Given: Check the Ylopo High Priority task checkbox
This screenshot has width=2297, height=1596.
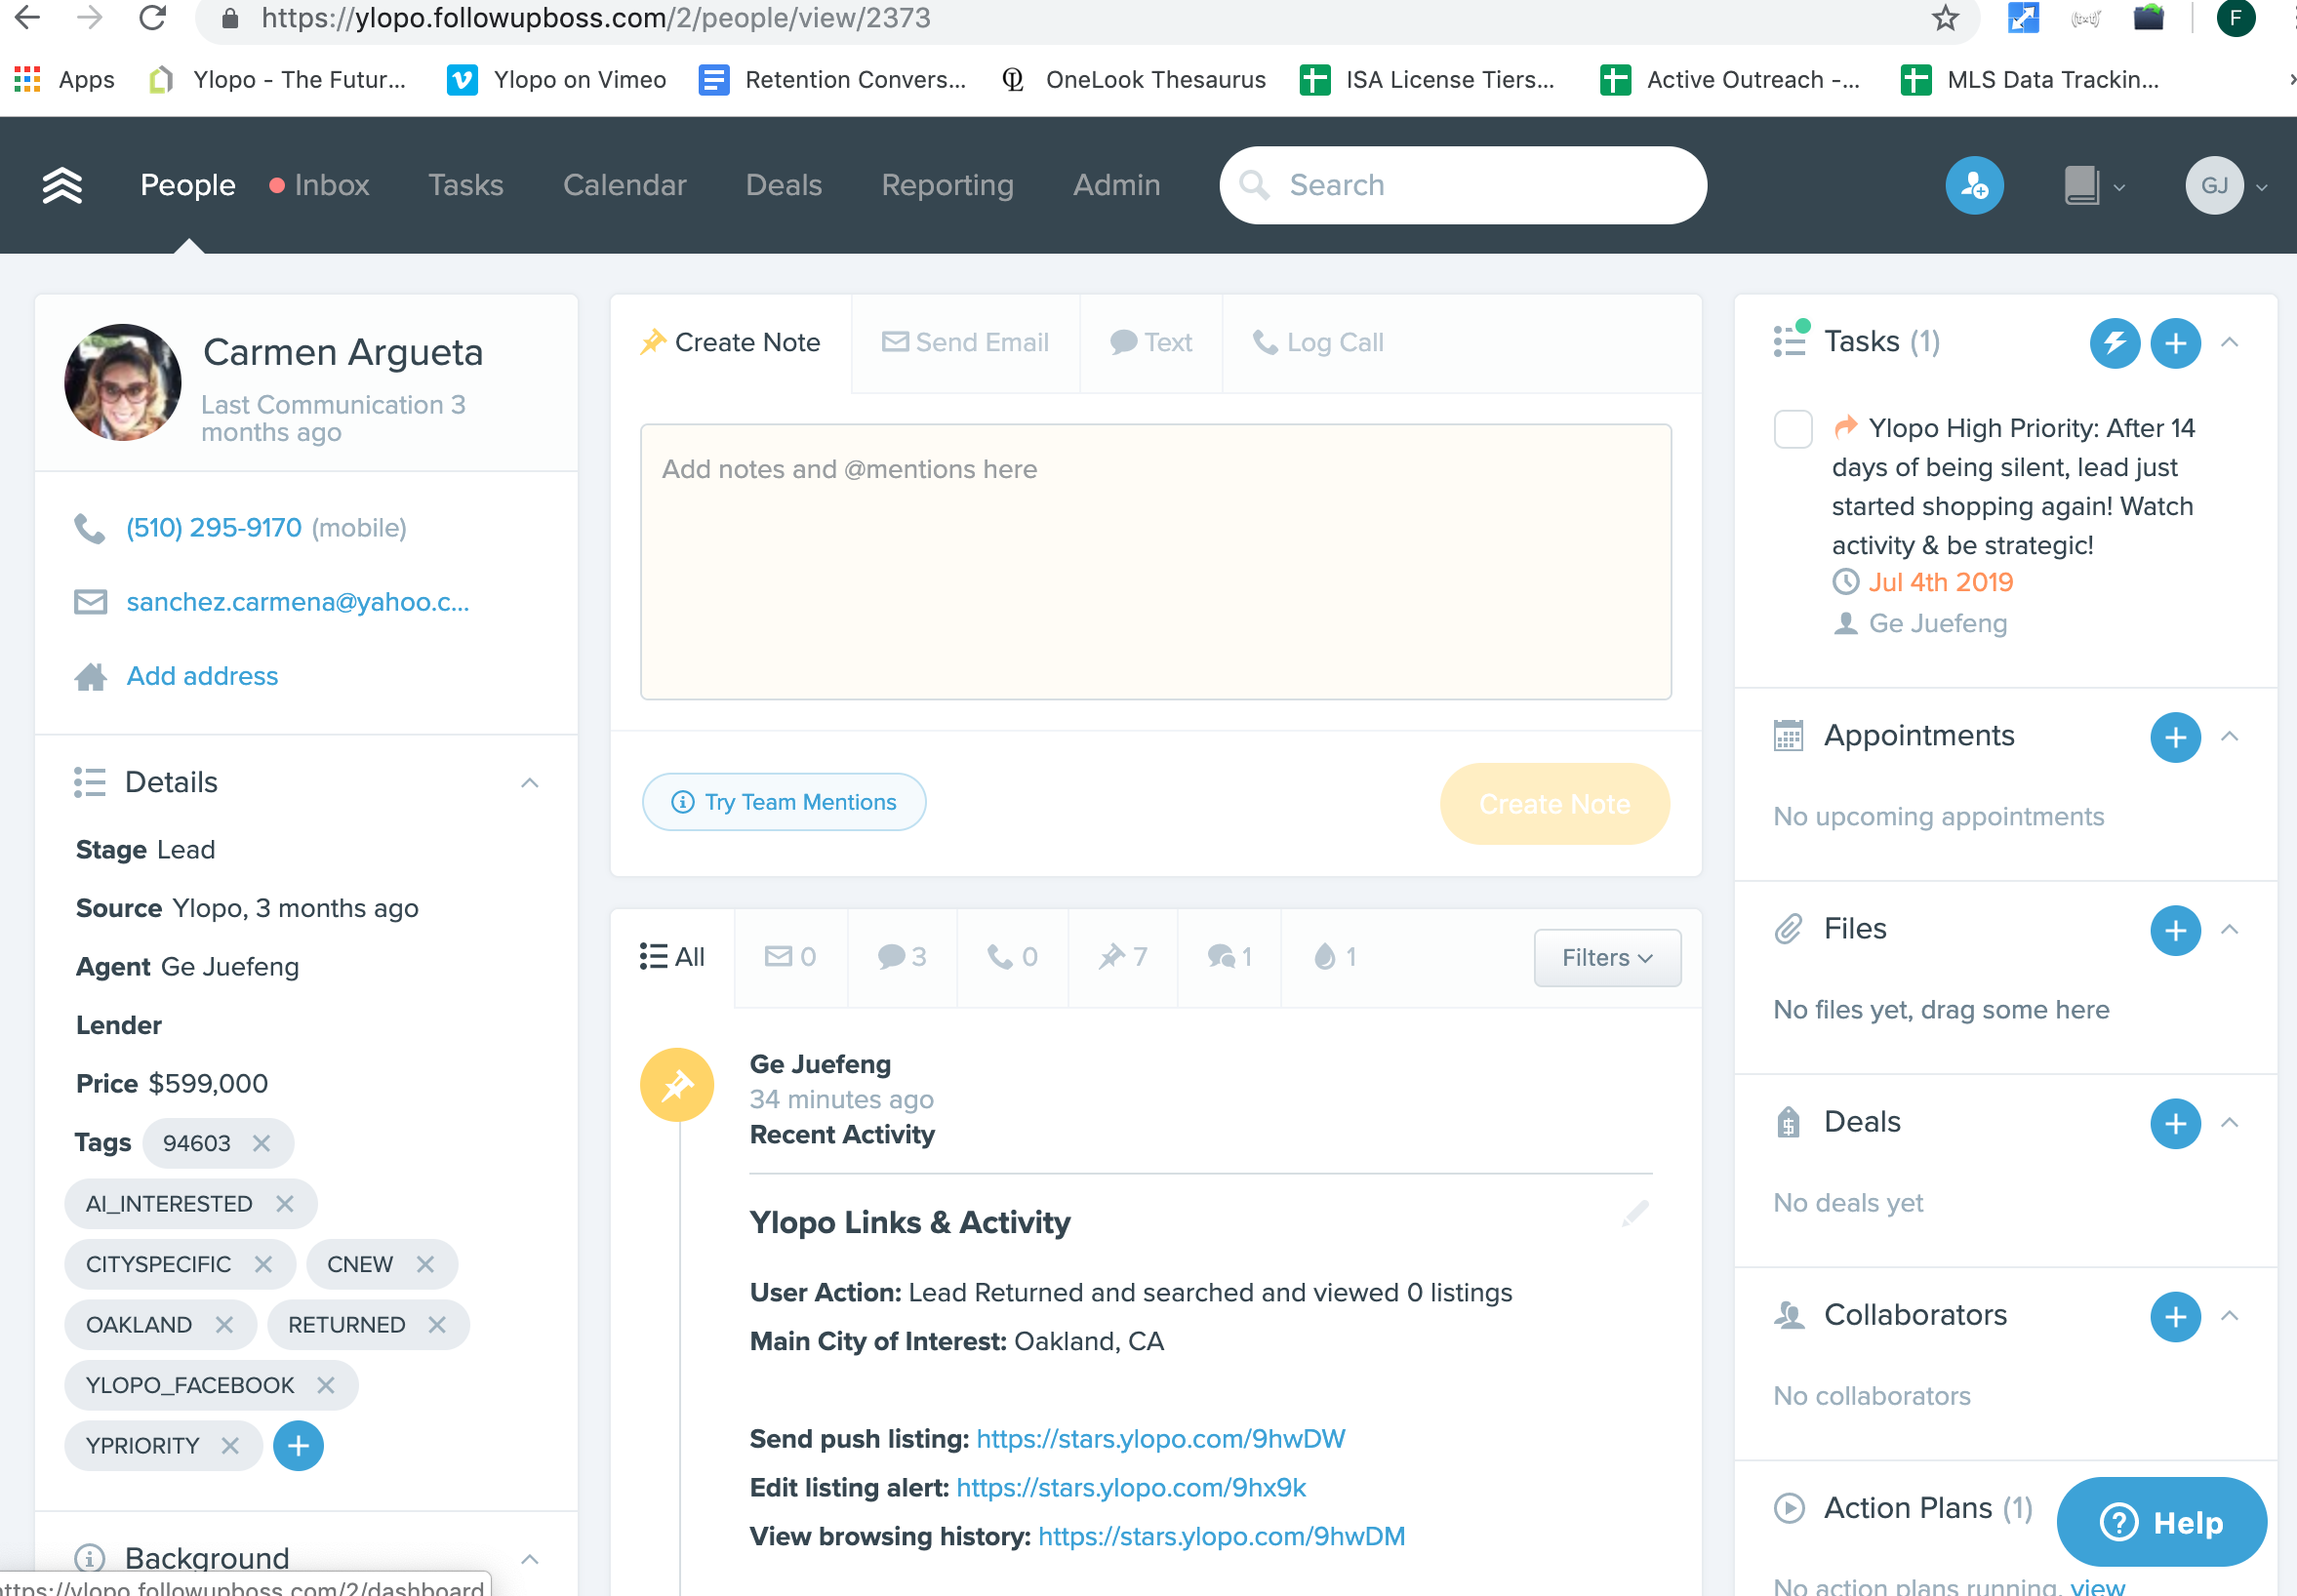Looking at the screenshot, I should [1792, 429].
